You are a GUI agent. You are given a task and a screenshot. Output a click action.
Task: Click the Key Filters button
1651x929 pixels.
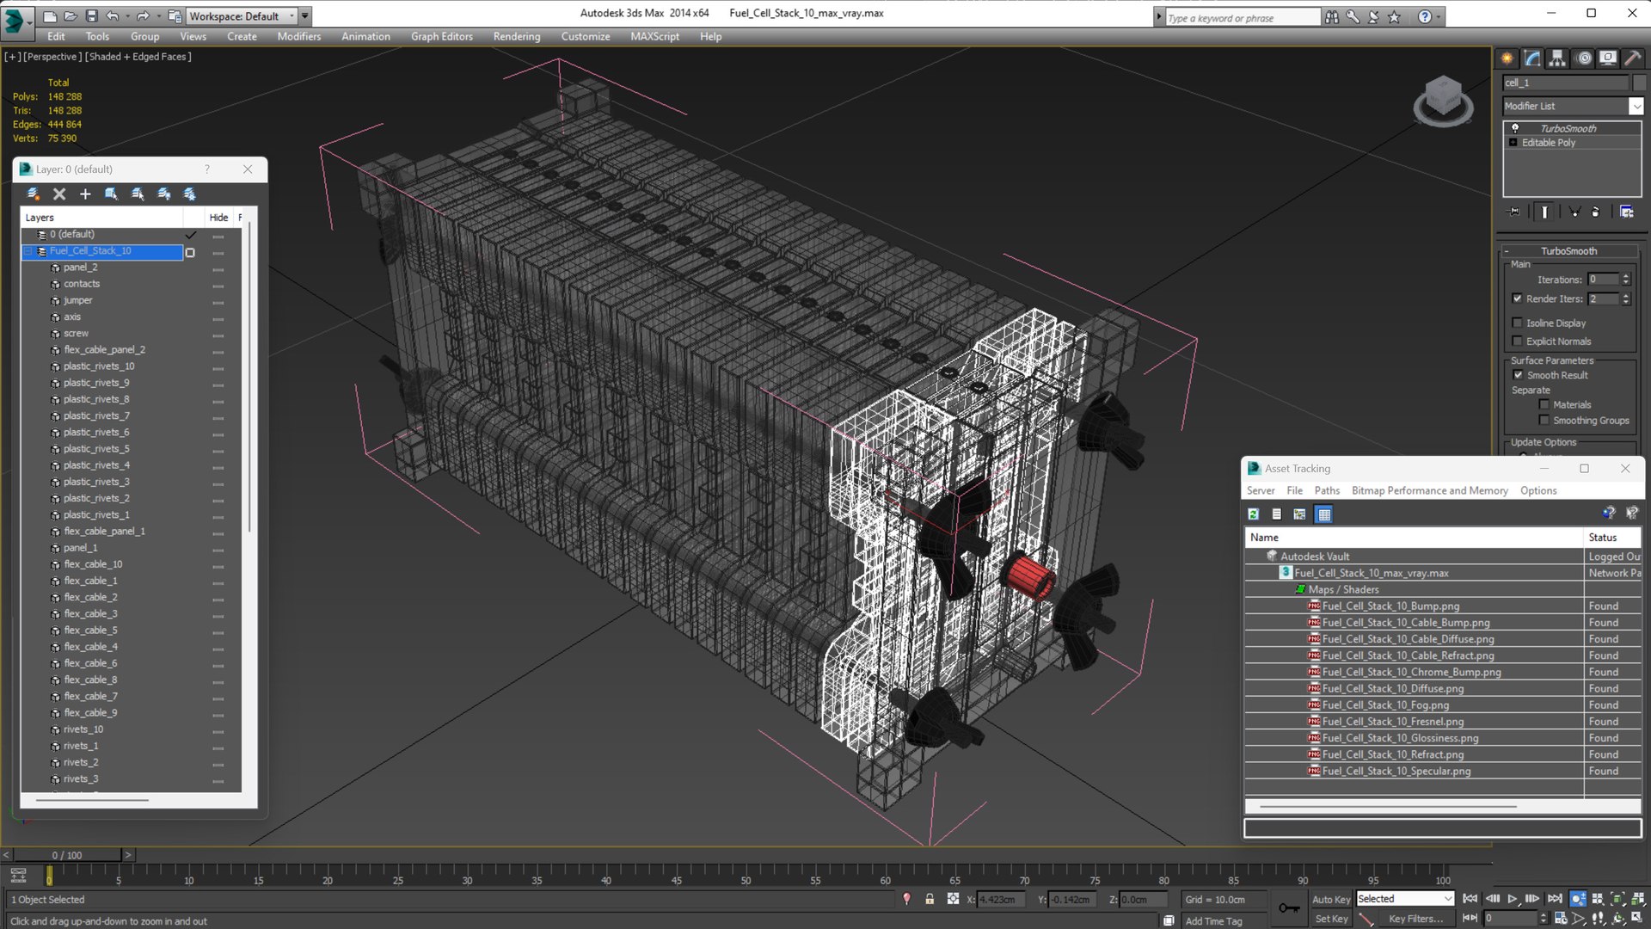click(x=1415, y=919)
